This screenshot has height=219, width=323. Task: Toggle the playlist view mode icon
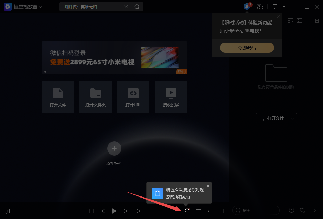pos(299,20)
